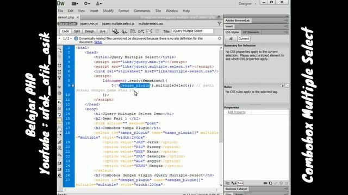Click the Move or Convert CSS icon
The width and height of the screenshot is (348, 195).
point(59,155)
